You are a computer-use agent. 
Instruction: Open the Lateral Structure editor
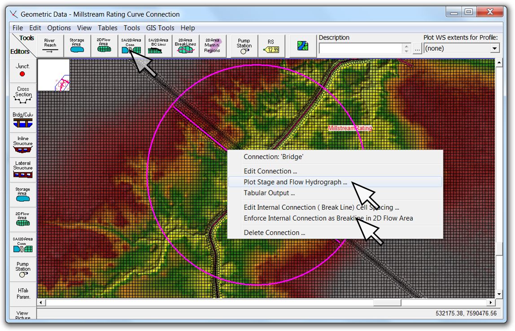coord(23,169)
